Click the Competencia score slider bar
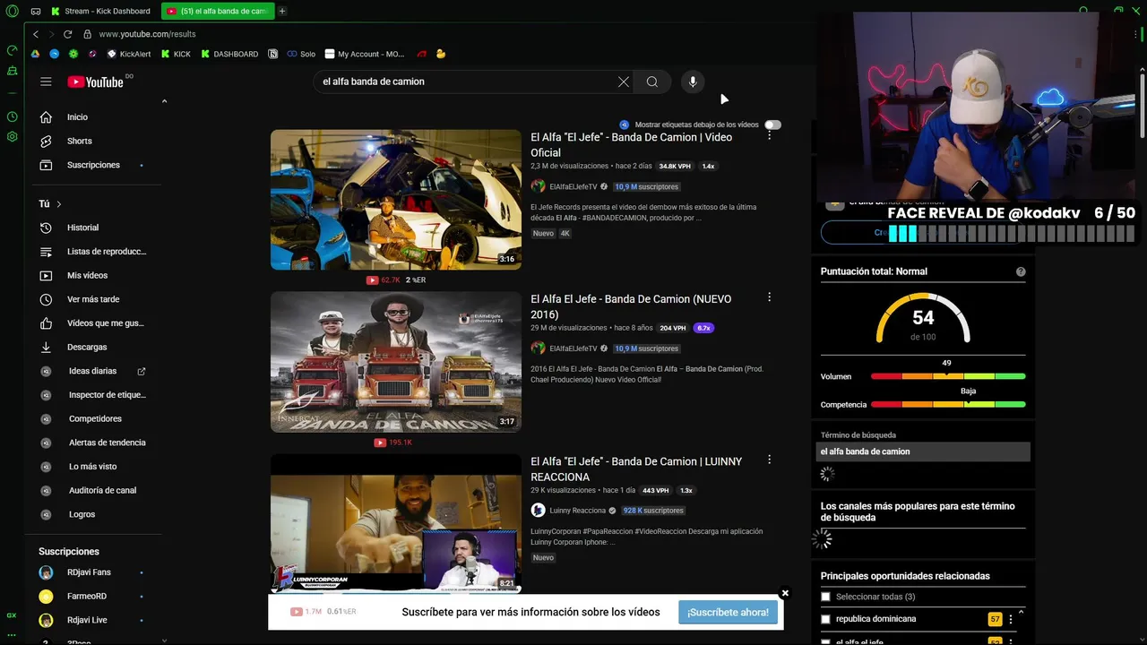The height and width of the screenshot is (645, 1147). pyautogui.click(x=948, y=405)
